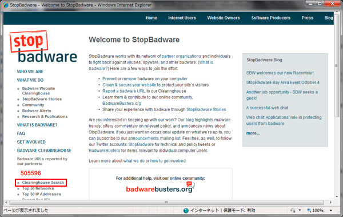
Task: Click the horizontal scrollbar left arrow
Action: click(x=6, y=202)
